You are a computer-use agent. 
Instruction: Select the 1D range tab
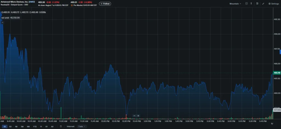pyautogui.click(x=5, y=127)
